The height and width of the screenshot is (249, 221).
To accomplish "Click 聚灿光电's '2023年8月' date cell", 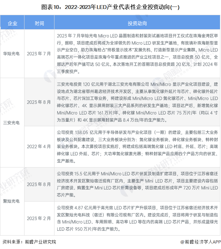I will (39, 184).
